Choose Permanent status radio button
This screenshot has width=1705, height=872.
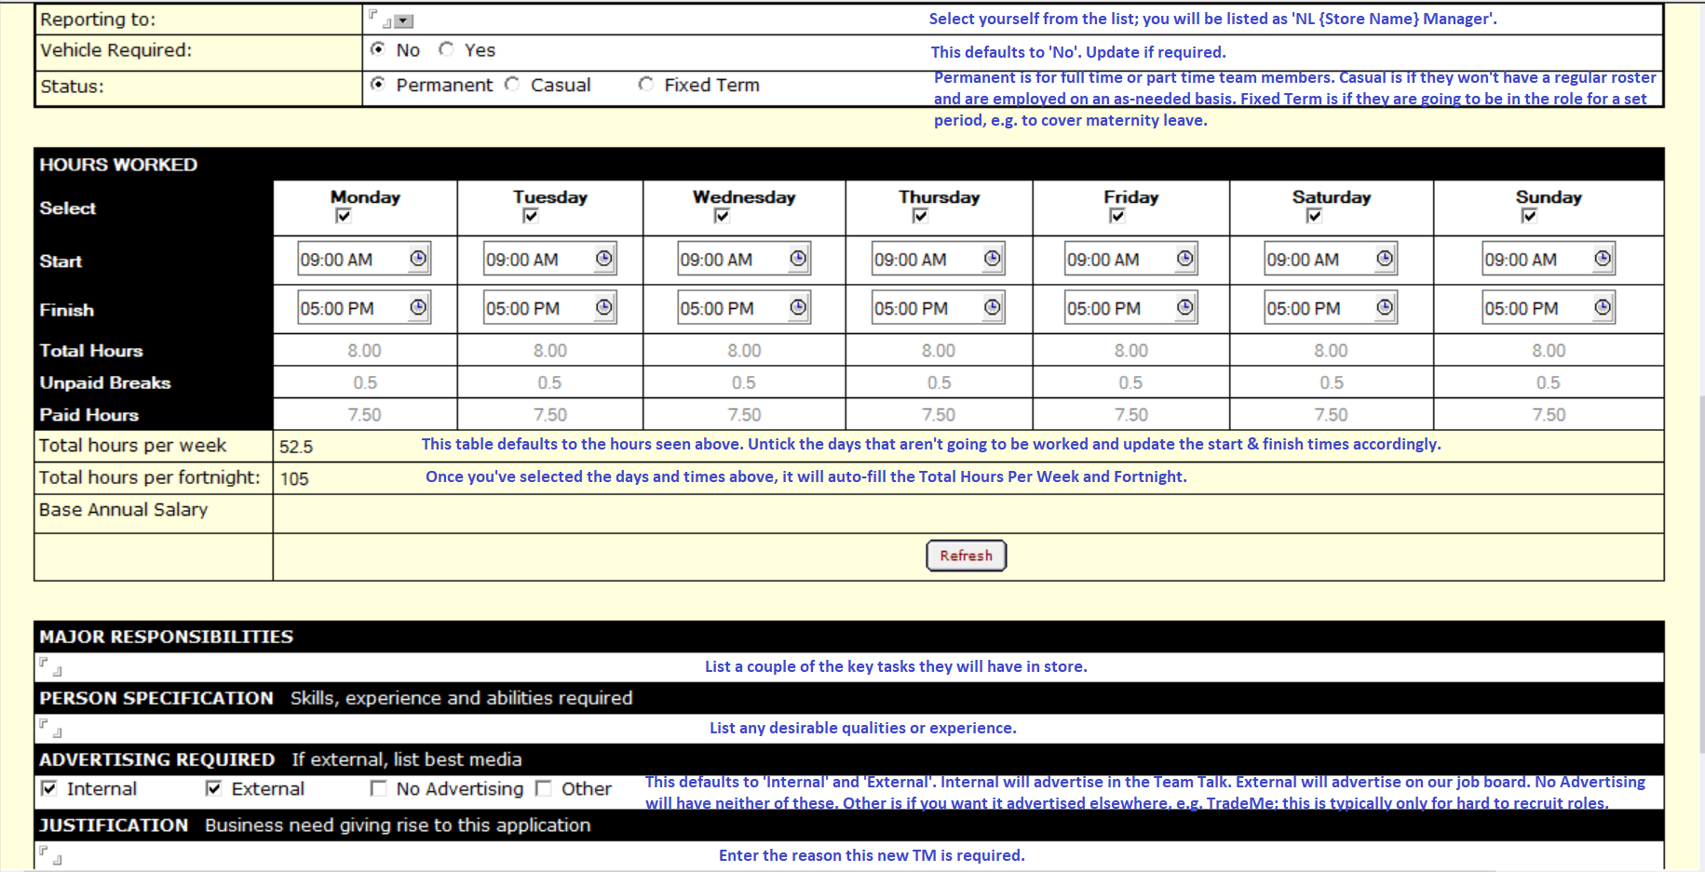point(378,84)
